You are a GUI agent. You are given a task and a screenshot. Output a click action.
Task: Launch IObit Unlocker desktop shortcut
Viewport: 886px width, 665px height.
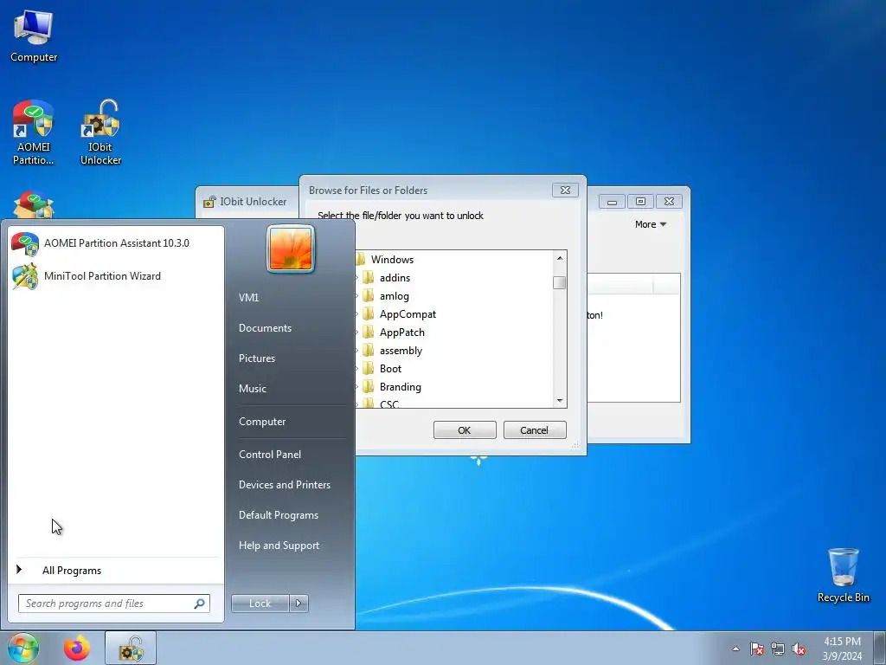100,132
